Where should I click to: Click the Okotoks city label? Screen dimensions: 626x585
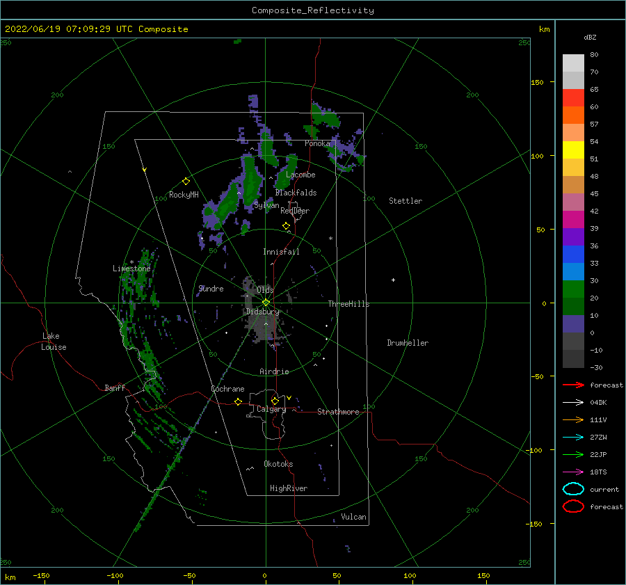tap(278, 464)
